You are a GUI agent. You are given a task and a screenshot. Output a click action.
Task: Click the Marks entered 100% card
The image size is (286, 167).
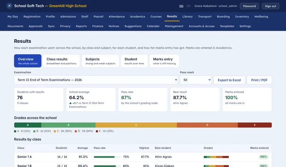pyautogui.click(x=247, y=100)
